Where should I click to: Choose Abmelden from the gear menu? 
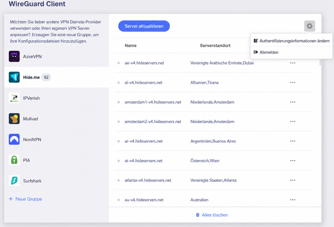(291, 52)
